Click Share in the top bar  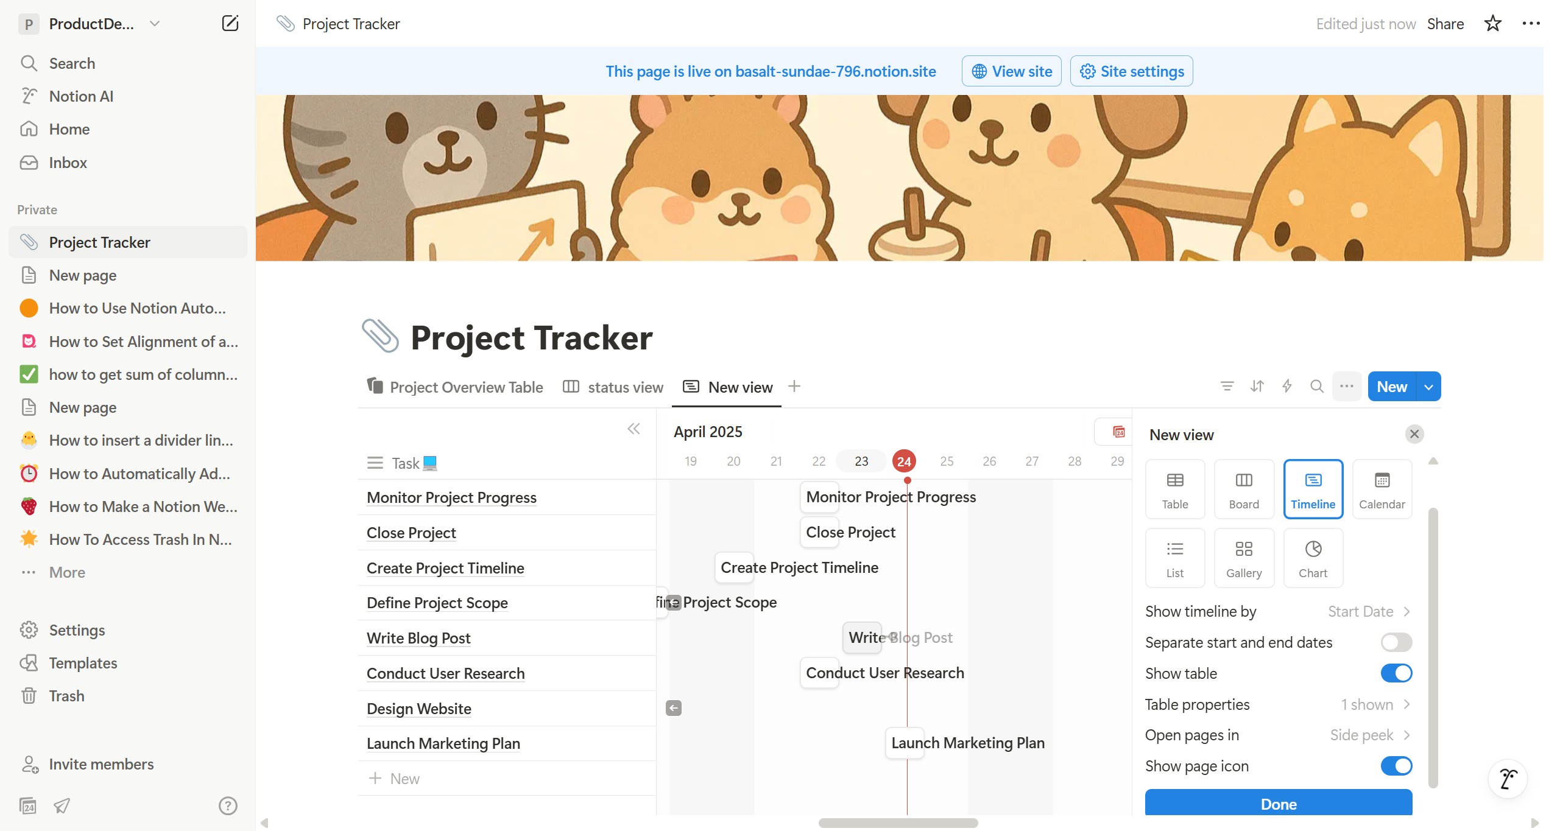1445,24
